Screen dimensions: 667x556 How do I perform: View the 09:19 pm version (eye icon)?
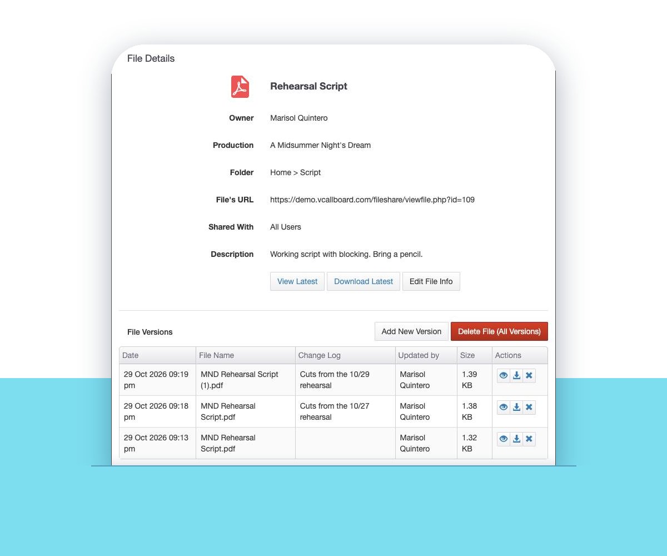point(503,375)
